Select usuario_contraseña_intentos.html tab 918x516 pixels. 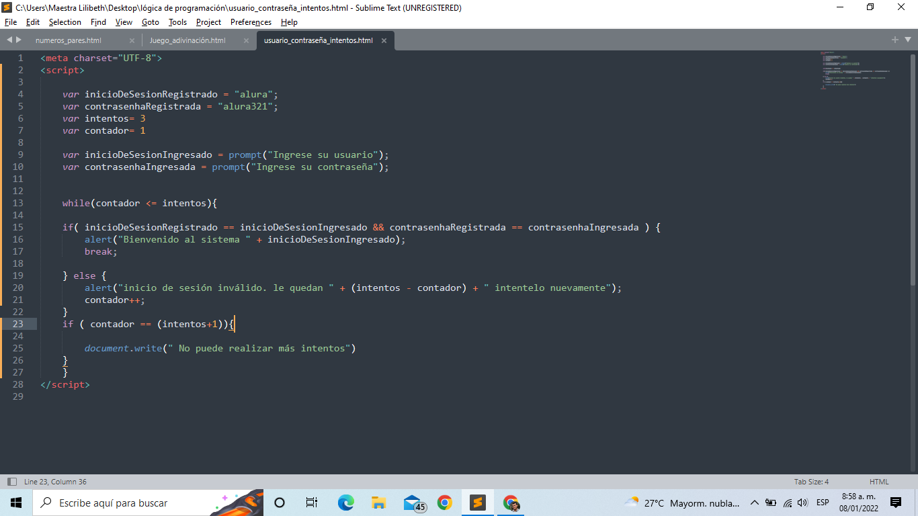tap(319, 40)
